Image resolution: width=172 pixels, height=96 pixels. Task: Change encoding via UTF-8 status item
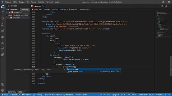tap(123, 95)
